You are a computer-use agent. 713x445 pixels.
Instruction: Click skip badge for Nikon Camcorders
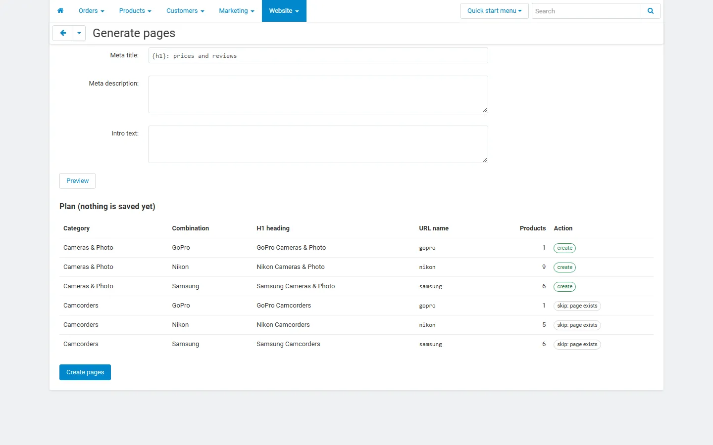click(577, 325)
